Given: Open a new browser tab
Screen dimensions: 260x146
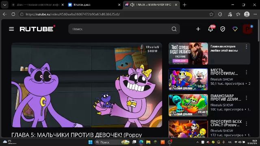Looking at the screenshot, I should coord(184,5).
